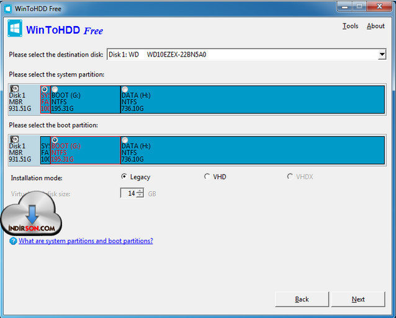Viewport: 396px width, 318px height.
Task: Close the WinToHDD Free window
Action: tap(379, 6)
